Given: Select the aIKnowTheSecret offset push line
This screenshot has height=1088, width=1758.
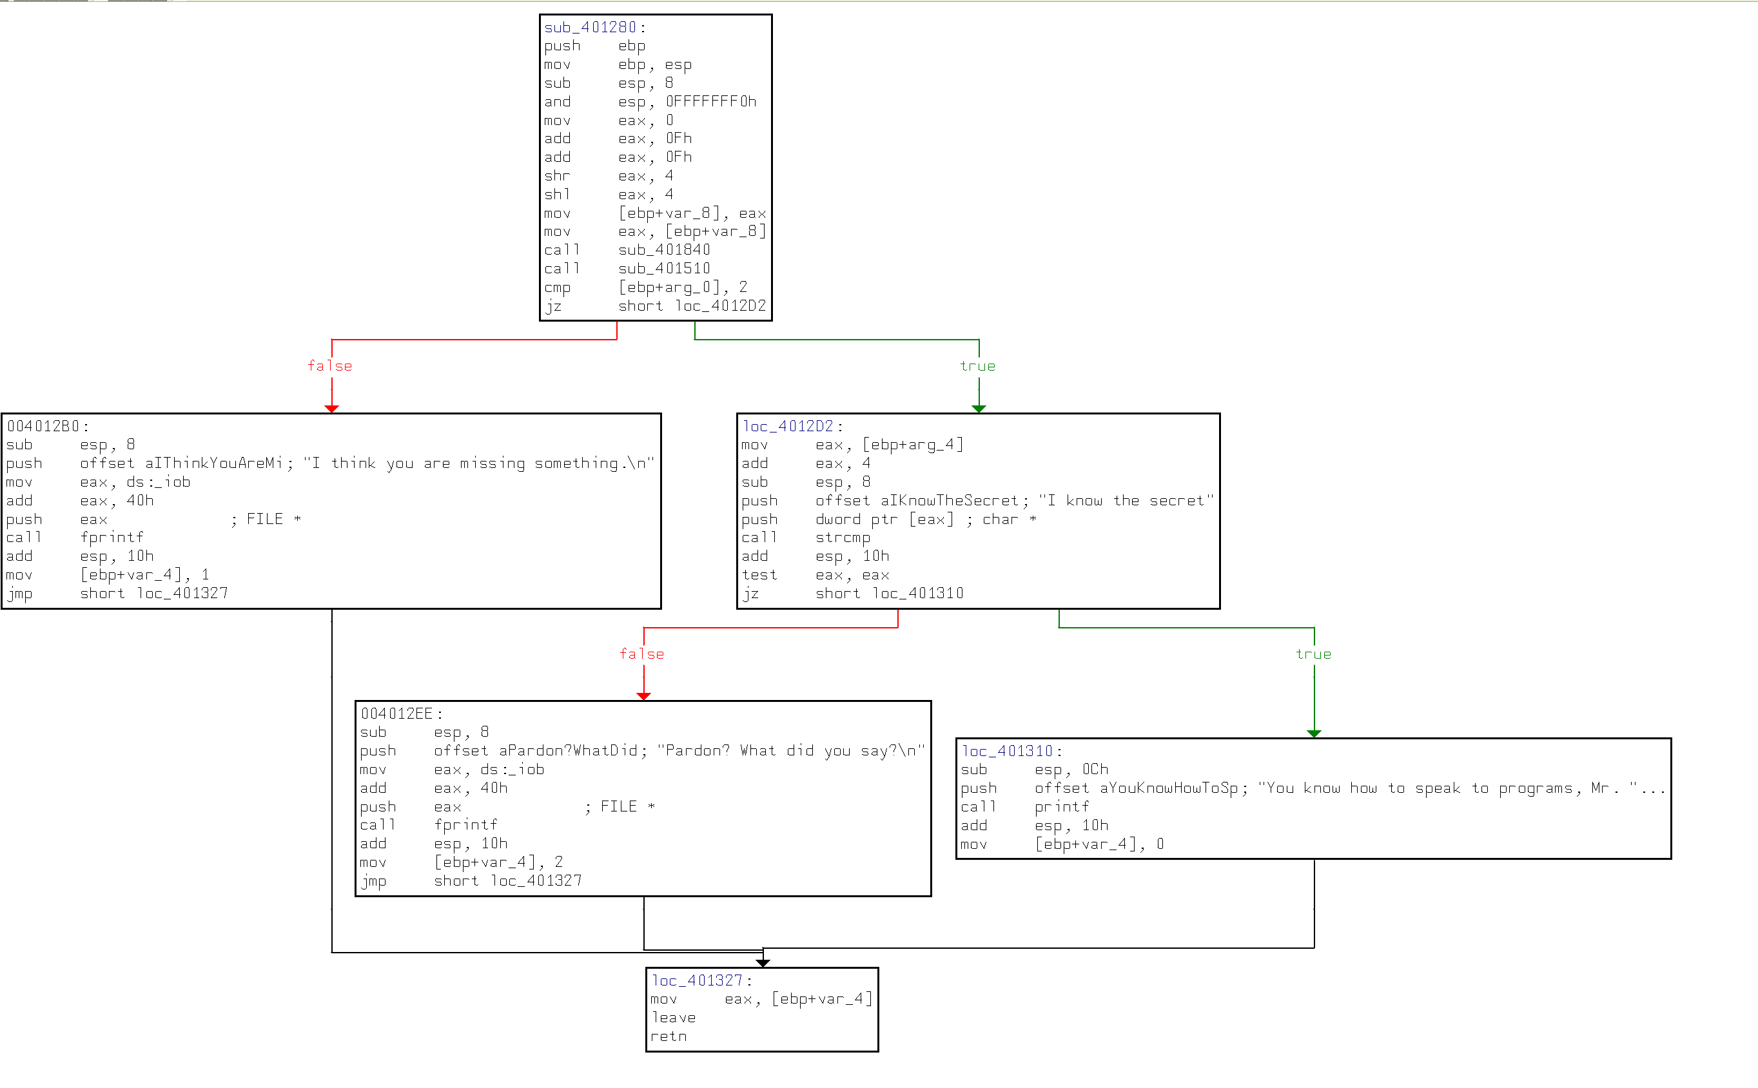Looking at the screenshot, I should (x=978, y=501).
